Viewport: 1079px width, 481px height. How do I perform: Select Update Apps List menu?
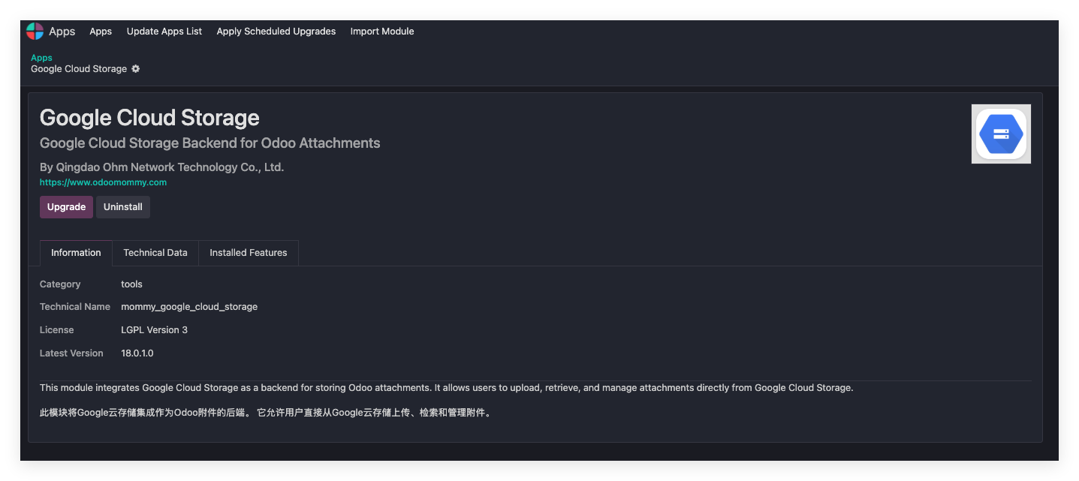(x=164, y=32)
